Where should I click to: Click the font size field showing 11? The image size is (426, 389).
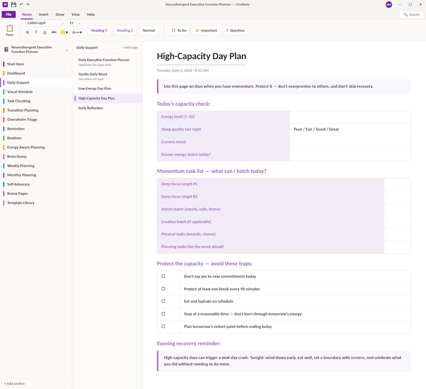72,23
